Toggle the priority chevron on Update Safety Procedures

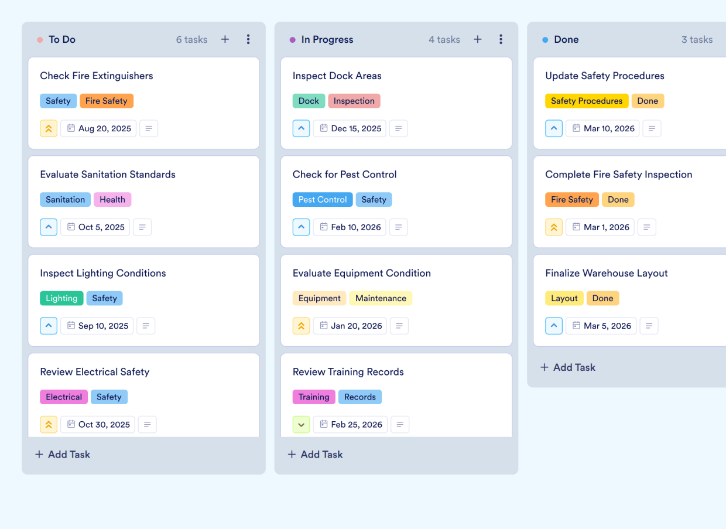tap(554, 128)
